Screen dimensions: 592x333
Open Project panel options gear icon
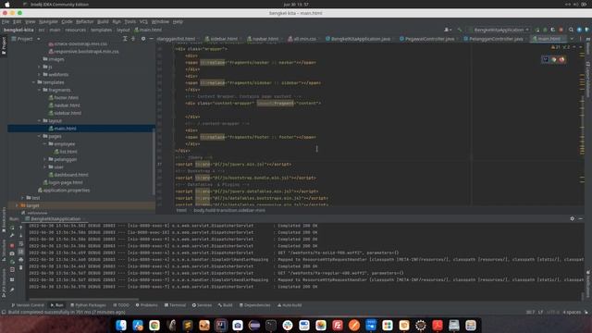tap(143, 39)
